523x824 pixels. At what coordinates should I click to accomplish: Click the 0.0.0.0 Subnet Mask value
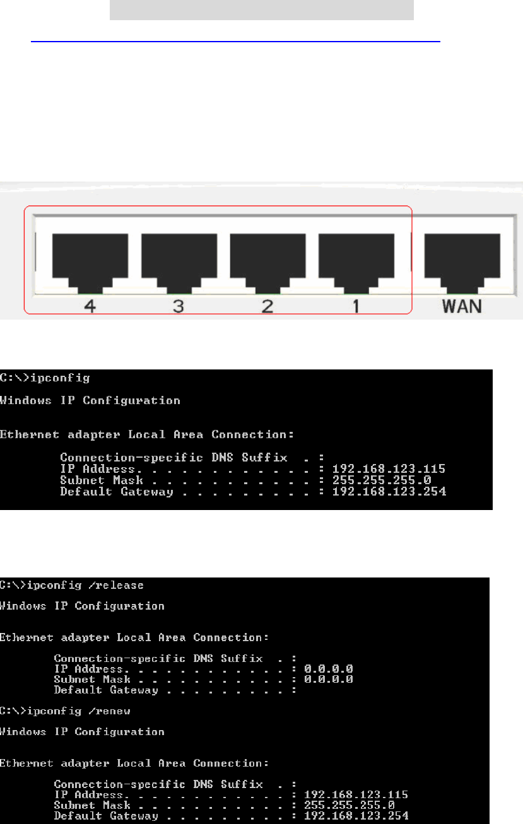pos(329,680)
